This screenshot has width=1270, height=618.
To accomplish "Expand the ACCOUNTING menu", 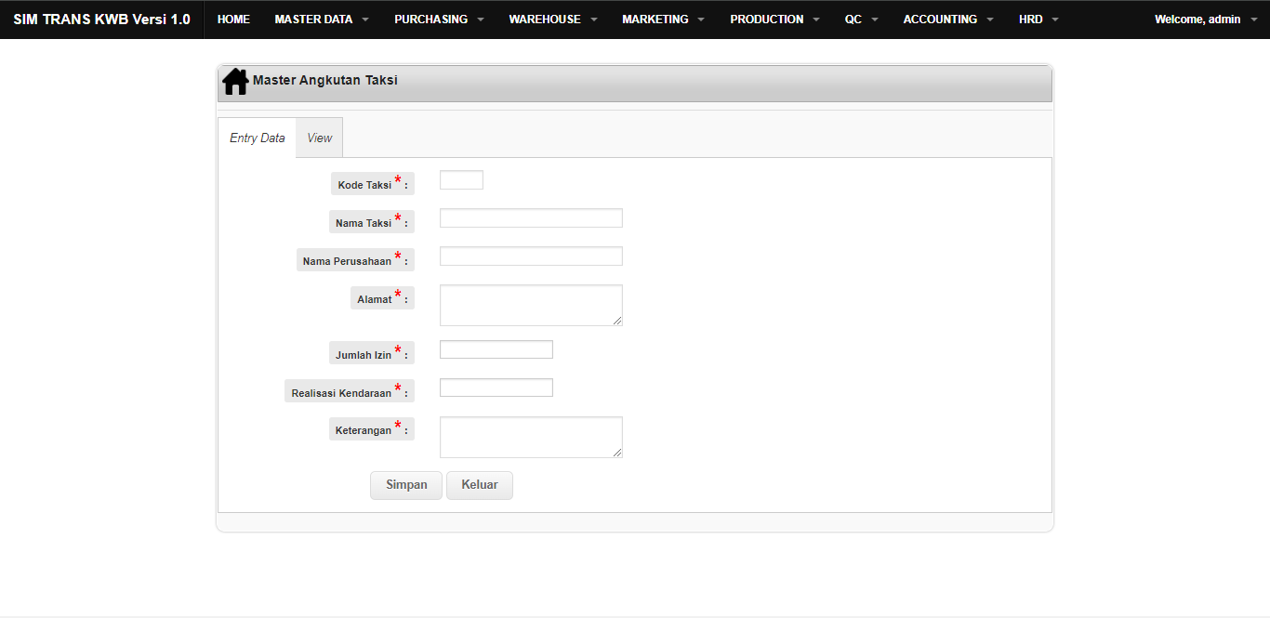I will coord(947,20).
